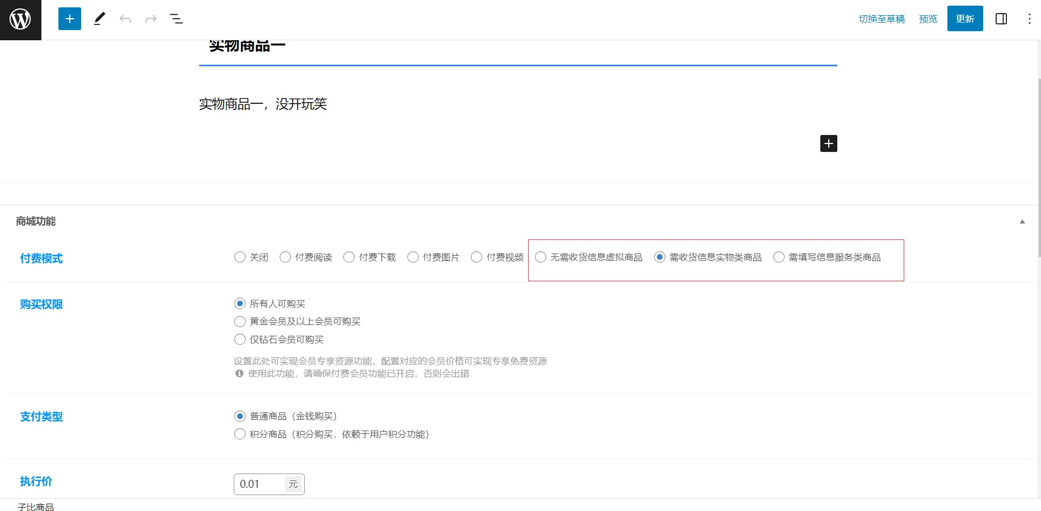Image resolution: width=1041 pixels, height=511 pixels.
Task: Undo the last change
Action: pos(125,19)
